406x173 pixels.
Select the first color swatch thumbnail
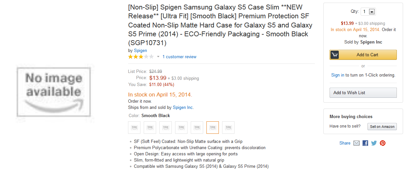(134, 128)
